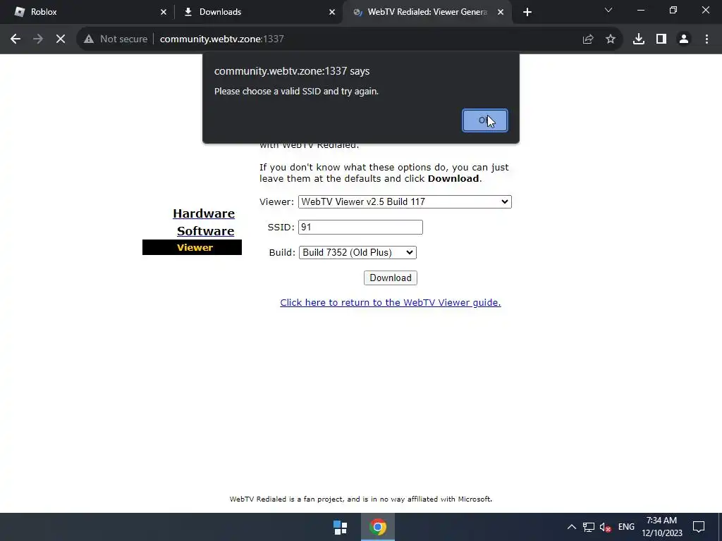Screen dimensions: 722x541
Task: Open Chrome downloads toolbar icon
Action: coord(639,39)
